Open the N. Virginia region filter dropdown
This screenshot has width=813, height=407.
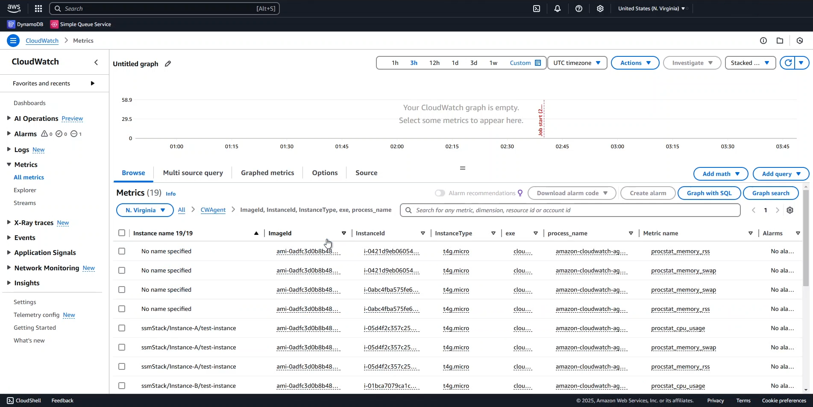click(x=145, y=210)
